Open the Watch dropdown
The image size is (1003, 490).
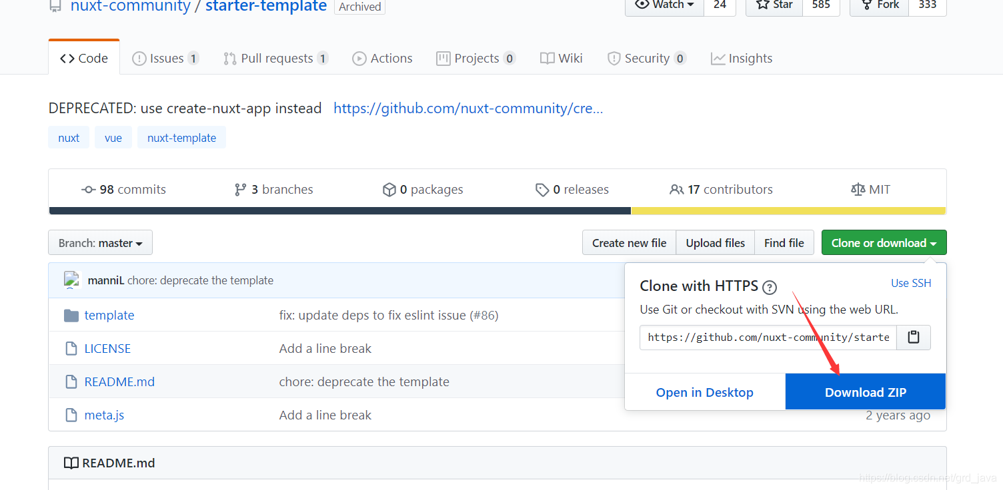[664, 5]
